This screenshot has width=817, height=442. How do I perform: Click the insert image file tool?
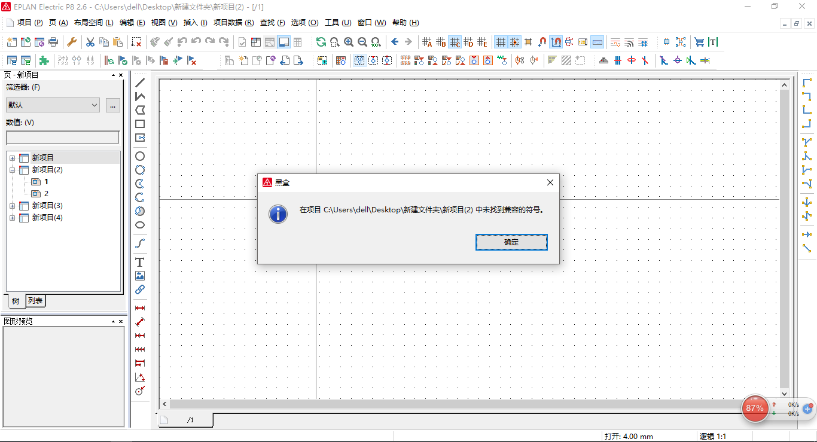coord(140,276)
